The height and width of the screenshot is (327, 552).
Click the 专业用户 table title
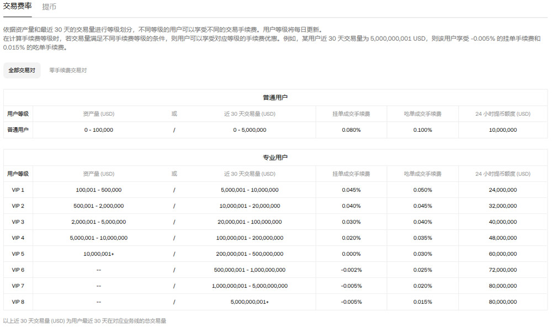(x=275, y=157)
